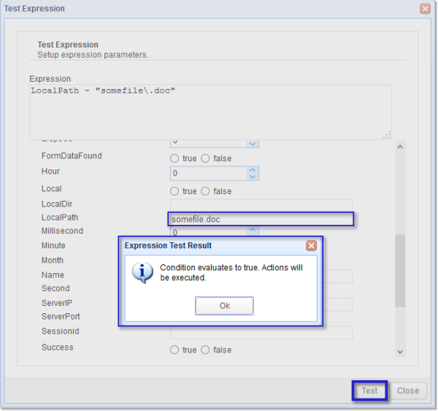The height and width of the screenshot is (411, 438).
Task: Click the Millisecond label
Action: click(62, 231)
